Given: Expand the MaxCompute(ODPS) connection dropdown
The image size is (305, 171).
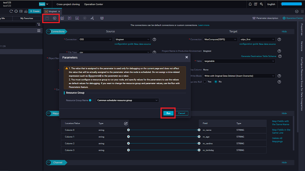Looking at the screenshot, I should click(220, 40).
